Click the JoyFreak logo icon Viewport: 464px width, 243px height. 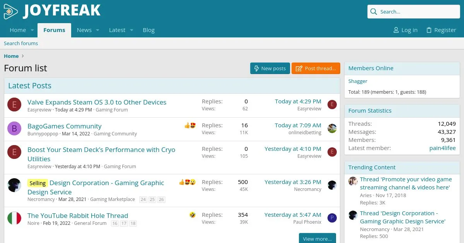click(x=11, y=12)
